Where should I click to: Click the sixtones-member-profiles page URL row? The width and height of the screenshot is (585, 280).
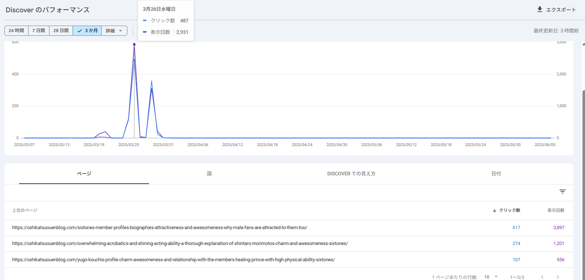[160, 228]
